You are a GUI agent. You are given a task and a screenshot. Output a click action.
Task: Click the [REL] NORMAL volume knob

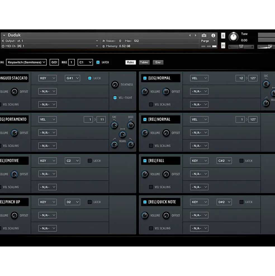[x=145, y=133]
